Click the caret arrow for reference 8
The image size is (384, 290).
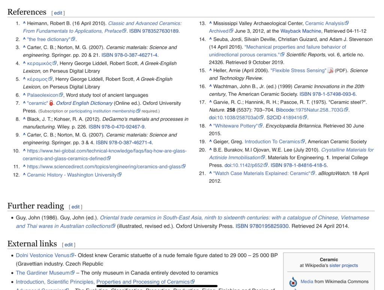[24, 119]
